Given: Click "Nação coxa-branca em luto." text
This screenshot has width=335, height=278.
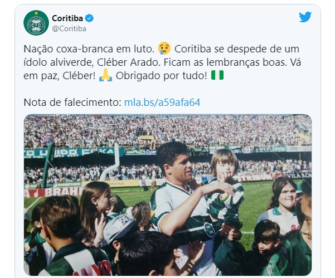Looking at the screenshot, I should (89, 49).
